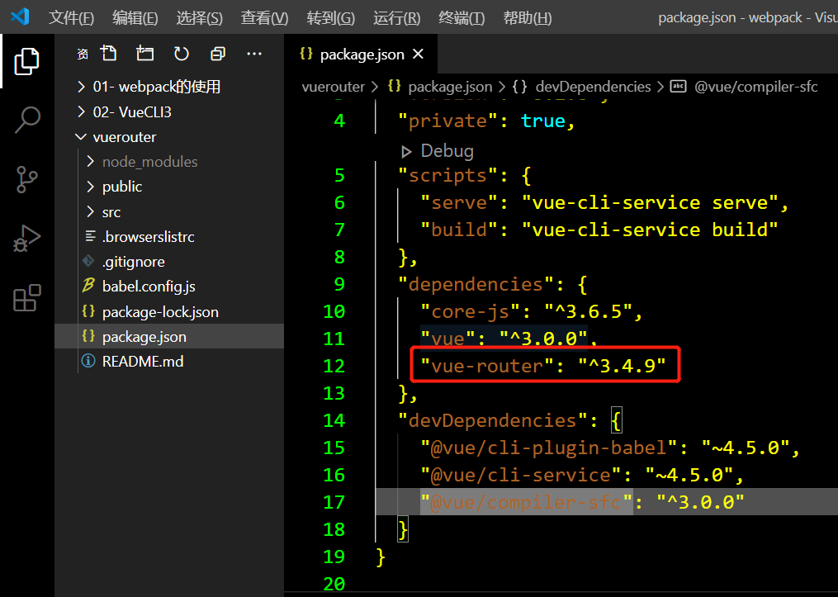
Task: Open Explorer more actions ellipsis menu
Action: pyautogui.click(x=253, y=54)
